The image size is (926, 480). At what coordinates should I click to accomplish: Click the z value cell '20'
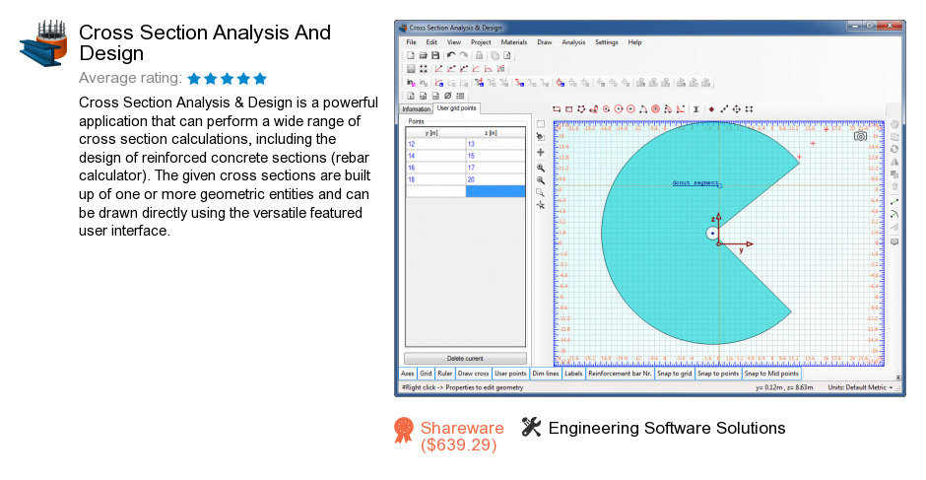(495, 179)
